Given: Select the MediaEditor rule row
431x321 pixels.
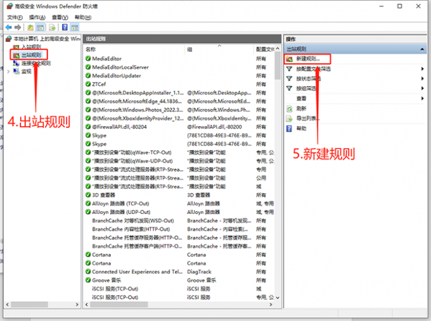Looking at the screenshot, I should [x=106, y=58].
